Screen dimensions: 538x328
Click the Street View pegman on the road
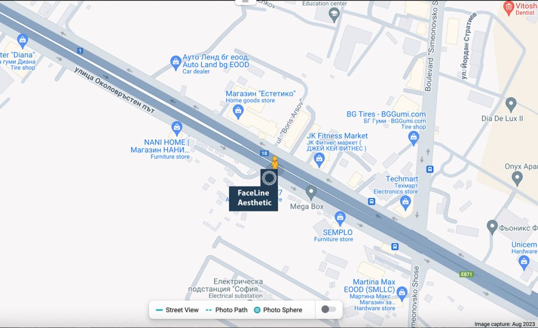[274, 163]
